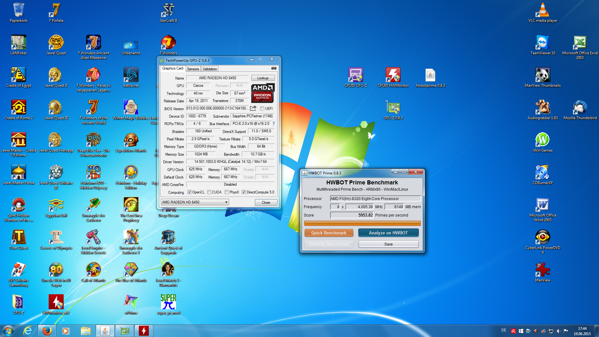Launch Tibet Quest desktop shortcut

19,240
